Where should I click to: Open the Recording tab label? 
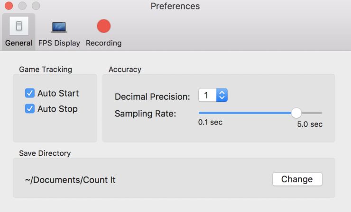(103, 43)
